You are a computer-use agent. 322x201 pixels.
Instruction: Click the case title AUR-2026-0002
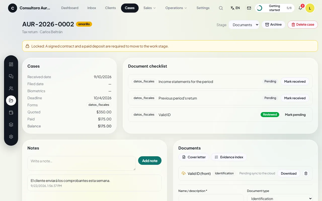pyautogui.click(x=48, y=24)
